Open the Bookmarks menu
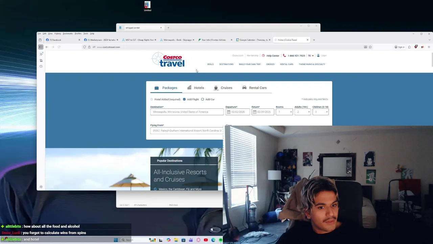The image size is (433, 244). coord(68,34)
